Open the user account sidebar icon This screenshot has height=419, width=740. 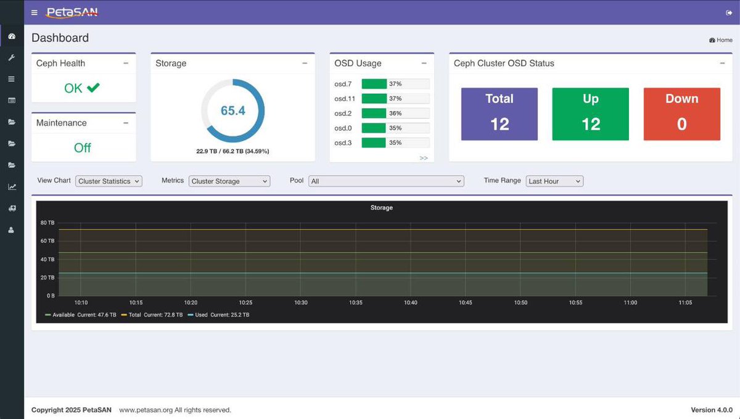pos(12,230)
